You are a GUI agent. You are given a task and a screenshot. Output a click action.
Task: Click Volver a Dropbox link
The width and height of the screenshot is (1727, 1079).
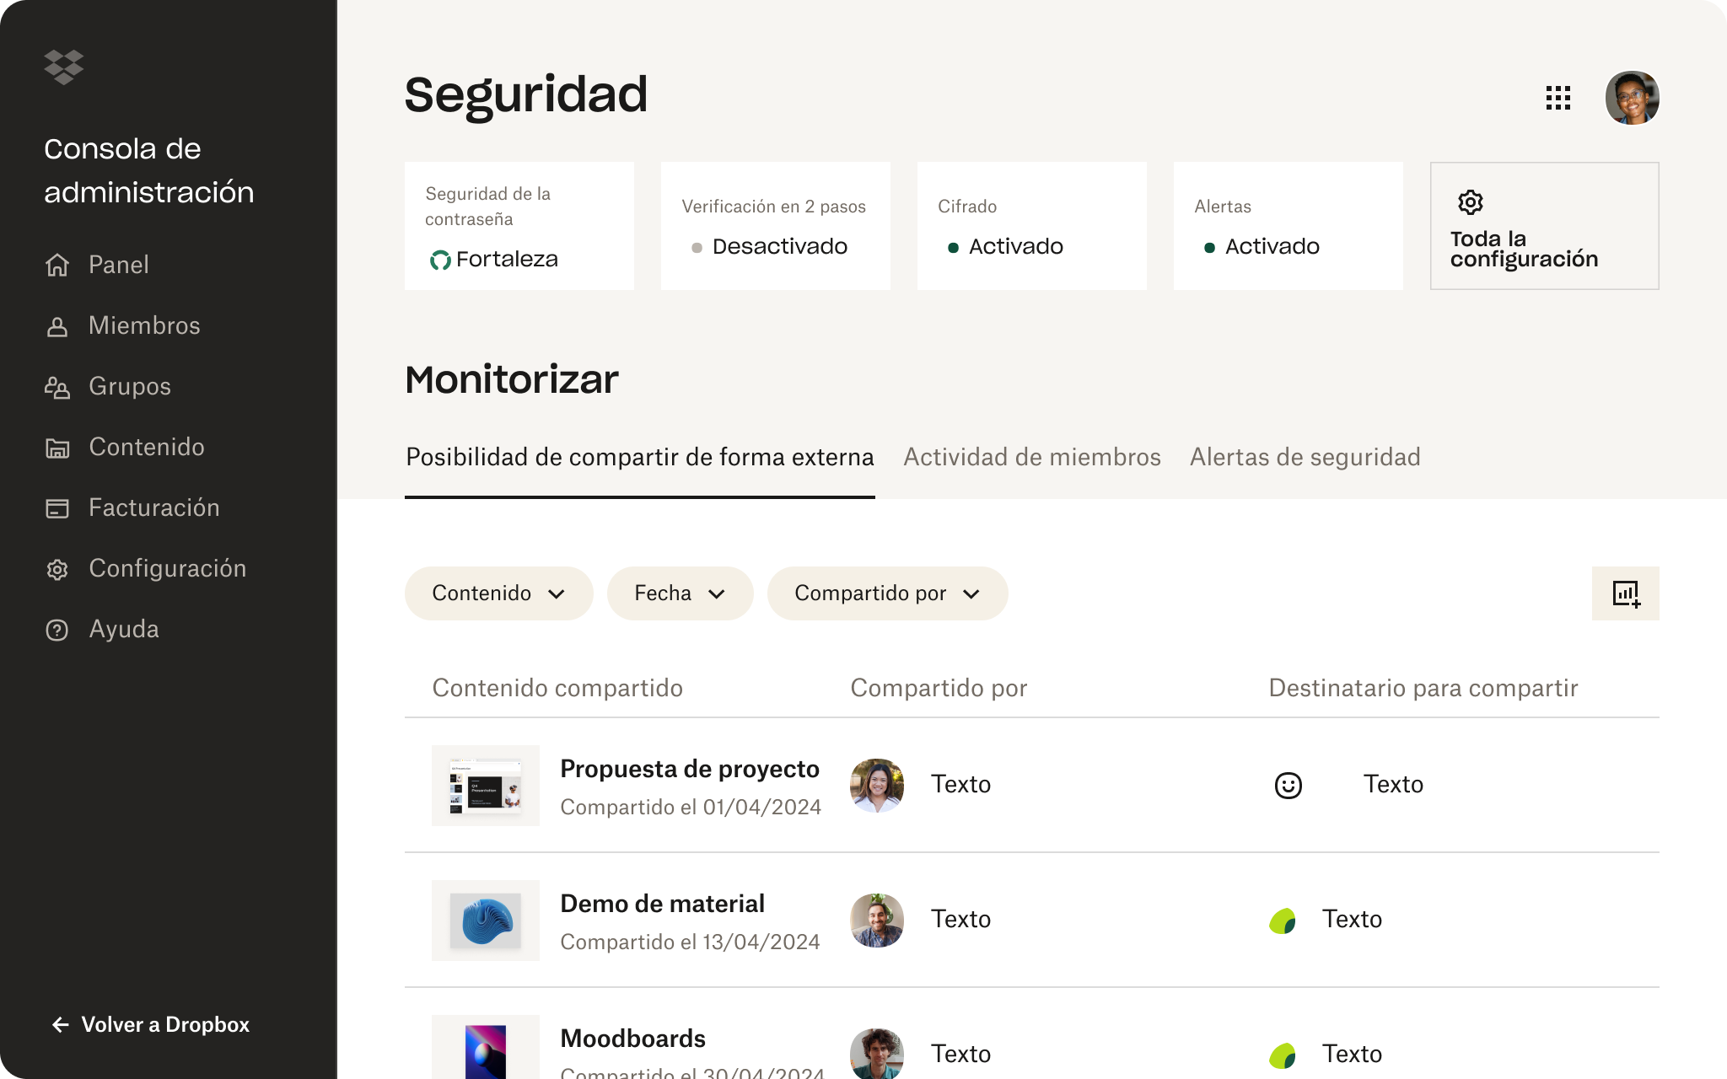[x=151, y=1025]
